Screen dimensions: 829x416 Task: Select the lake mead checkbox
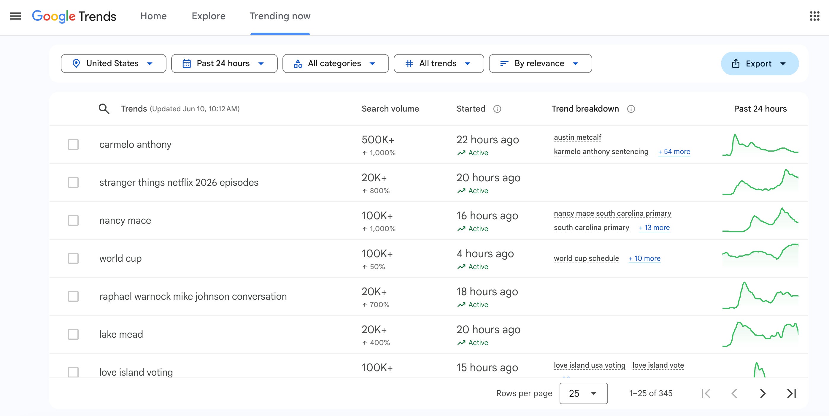click(x=73, y=334)
